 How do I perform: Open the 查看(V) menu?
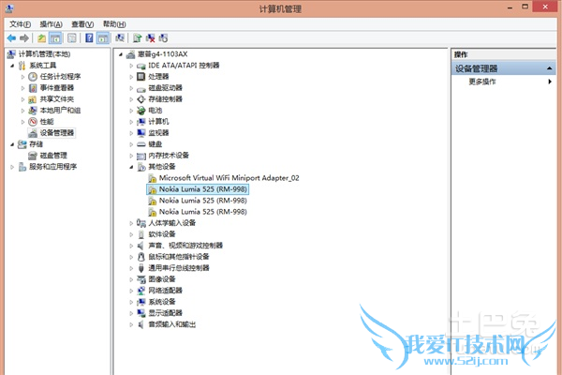pos(82,24)
